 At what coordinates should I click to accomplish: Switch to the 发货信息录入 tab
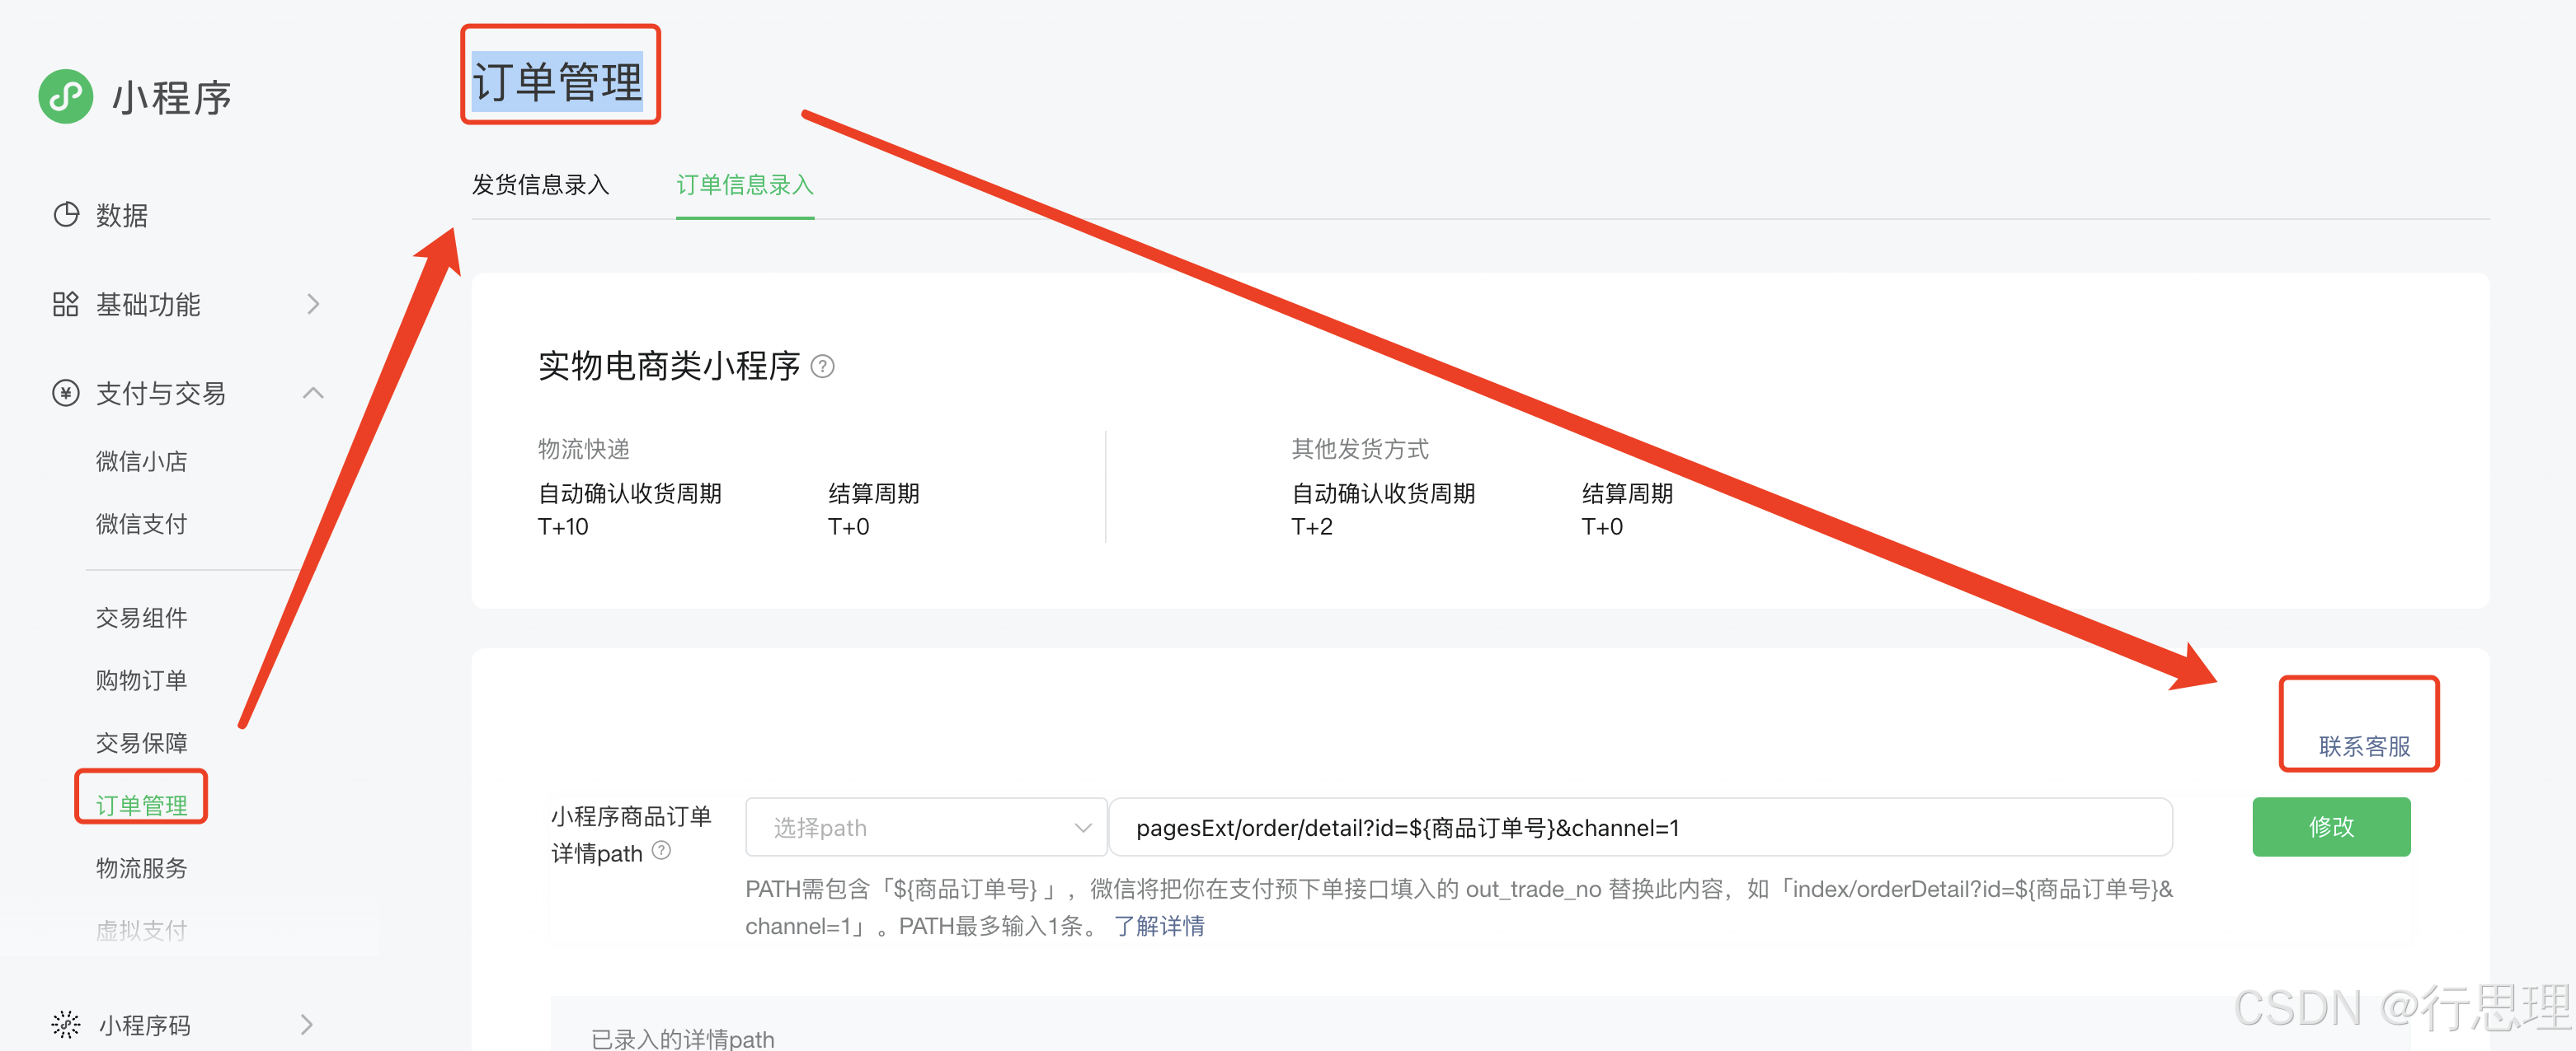pyautogui.click(x=540, y=185)
